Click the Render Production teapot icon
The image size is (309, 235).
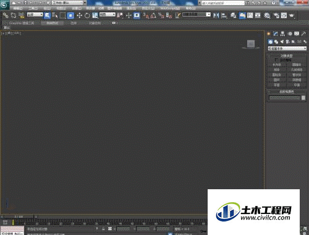click(292, 15)
